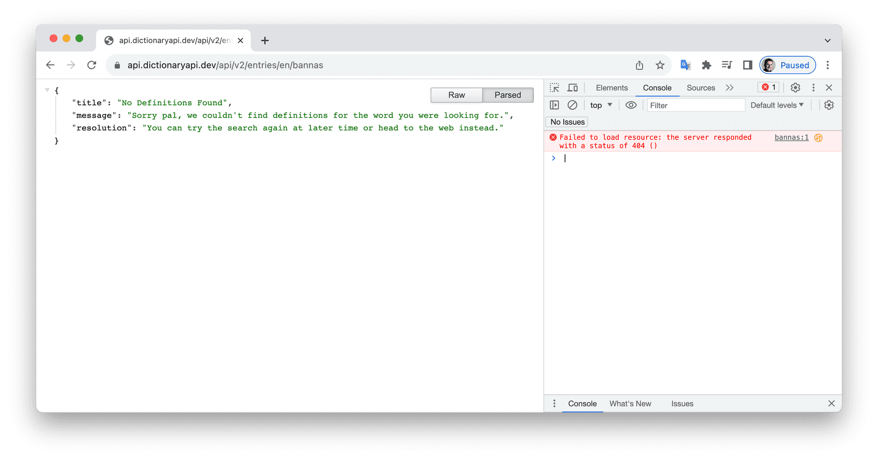
Task: Toggle the device toolbar icon in DevTools
Action: [x=572, y=88]
